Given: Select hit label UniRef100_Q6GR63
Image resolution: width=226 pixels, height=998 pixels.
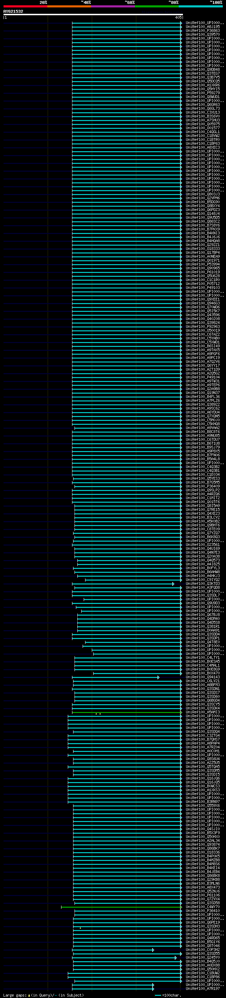Looking at the screenshot, I should pos(203,104).
